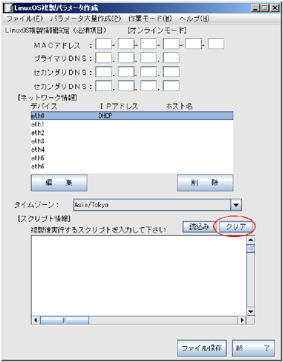Click the 終了 (exit) button
This screenshot has height=362, width=283.
[x=253, y=348]
